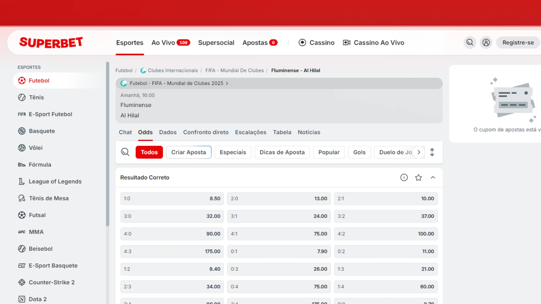Select the Fórmula car icon
This screenshot has height=304, width=541.
pos(22,165)
